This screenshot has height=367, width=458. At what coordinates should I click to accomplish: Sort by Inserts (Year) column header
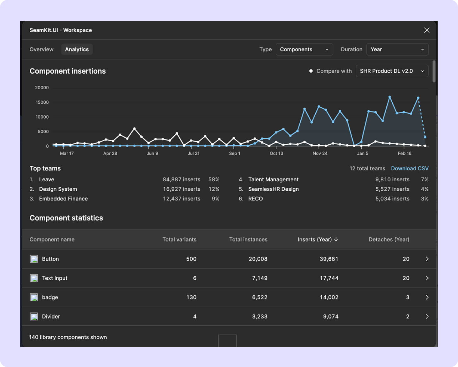pos(318,240)
